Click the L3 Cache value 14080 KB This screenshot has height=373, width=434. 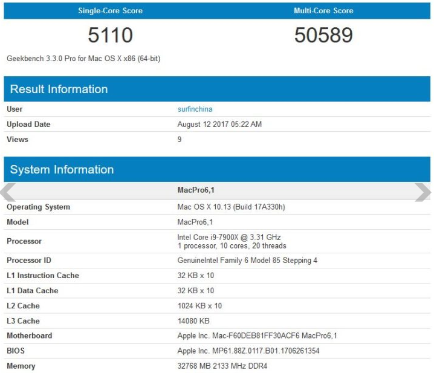pyautogui.click(x=193, y=321)
